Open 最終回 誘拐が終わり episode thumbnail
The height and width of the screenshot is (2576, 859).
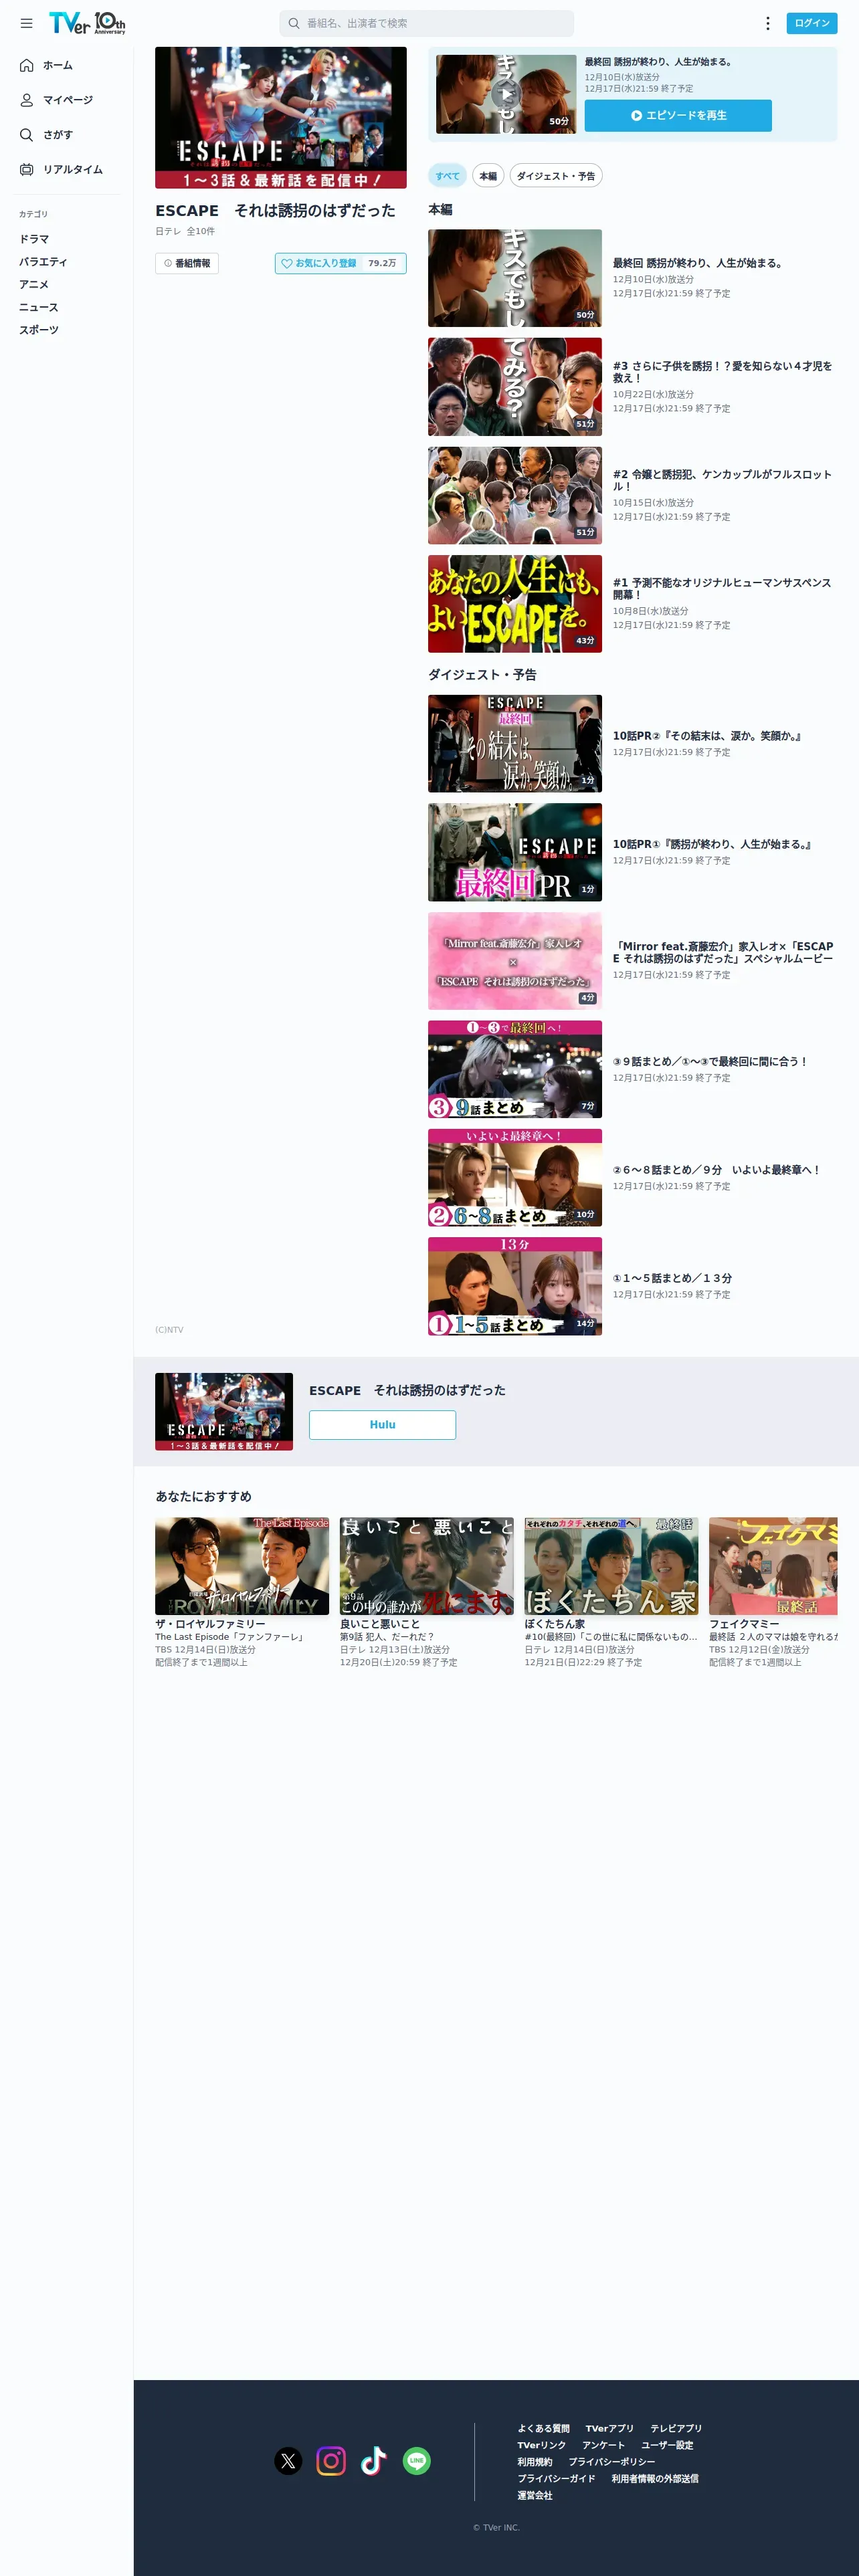515,278
